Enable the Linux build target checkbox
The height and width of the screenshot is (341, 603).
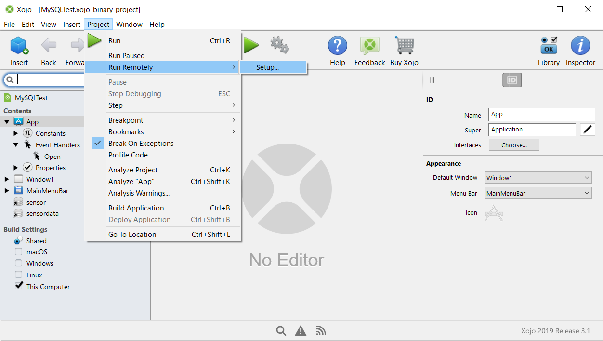tap(18, 275)
